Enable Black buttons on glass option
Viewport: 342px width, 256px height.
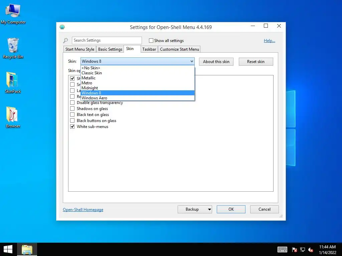72,120
